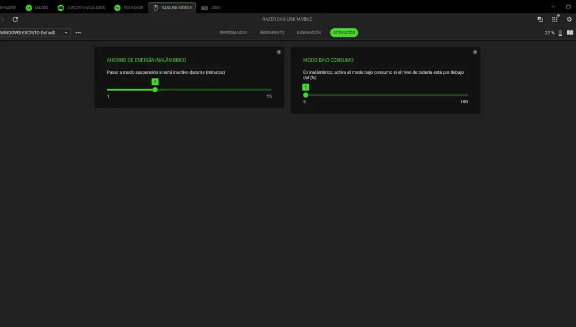Open settings with the gear icon
Screen dimensions: 576x327
pos(570,19)
